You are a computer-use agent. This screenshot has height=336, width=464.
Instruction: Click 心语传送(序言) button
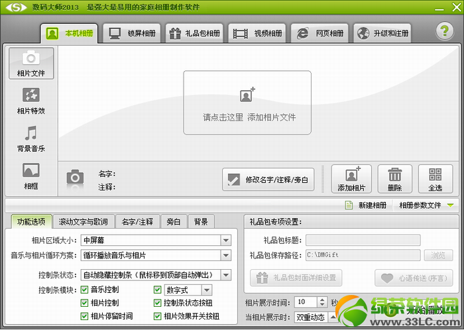tap(414, 278)
